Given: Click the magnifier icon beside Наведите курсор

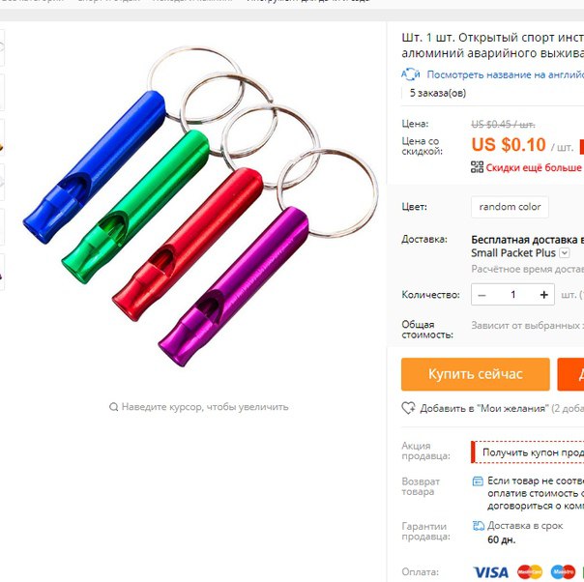Looking at the screenshot, I should point(113,407).
